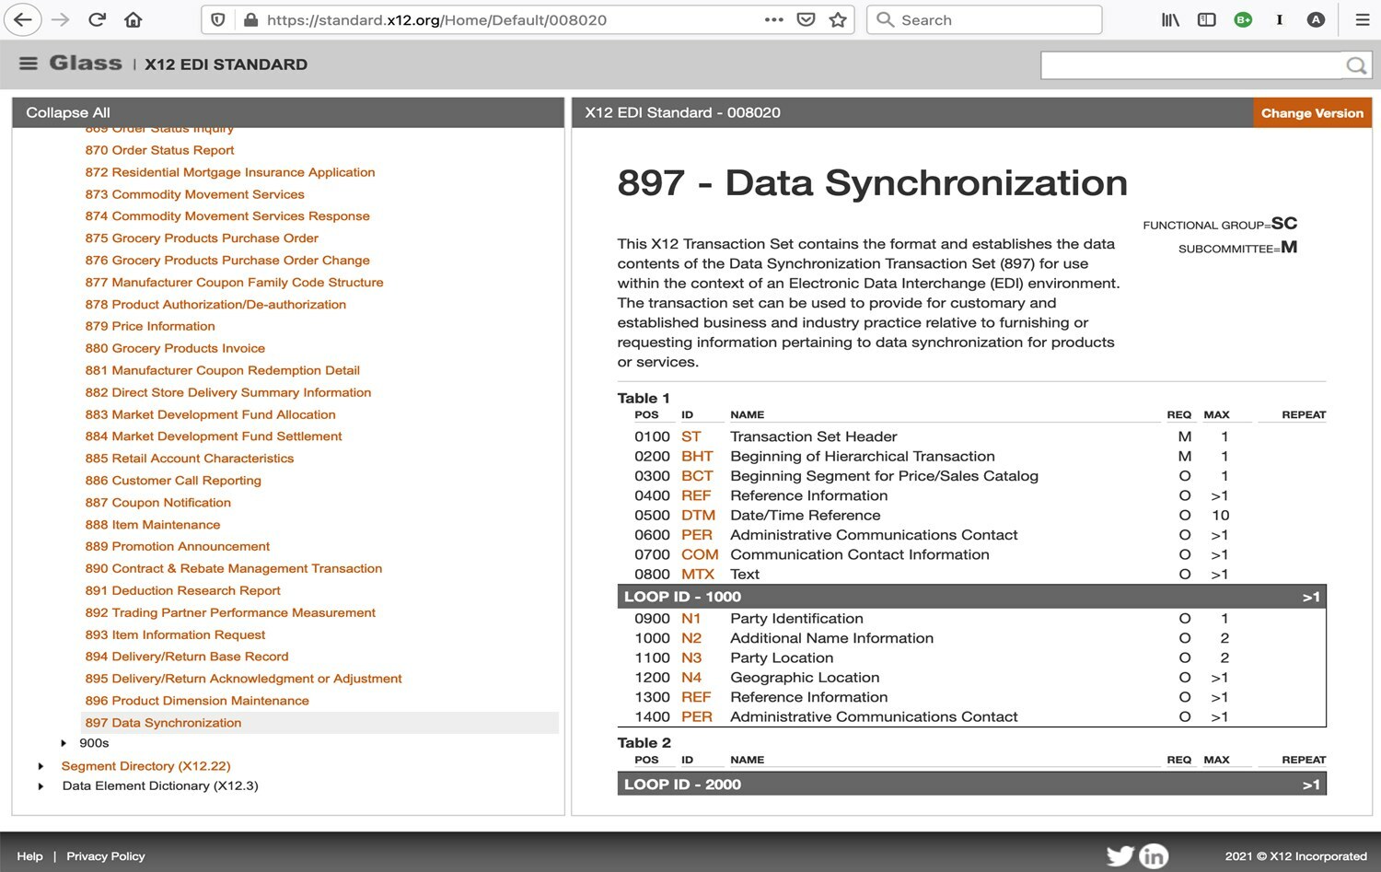The width and height of the screenshot is (1381, 872).
Task: Open the Firefox hamburger application menu
Action: pos(1363,19)
